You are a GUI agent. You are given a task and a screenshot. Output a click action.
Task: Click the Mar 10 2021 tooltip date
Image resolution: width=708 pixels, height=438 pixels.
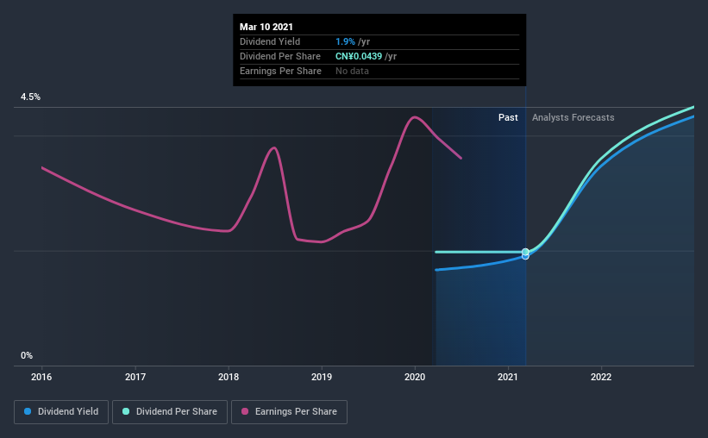tap(266, 27)
